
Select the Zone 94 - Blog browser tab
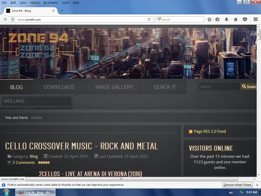pyautogui.click(x=30, y=11)
